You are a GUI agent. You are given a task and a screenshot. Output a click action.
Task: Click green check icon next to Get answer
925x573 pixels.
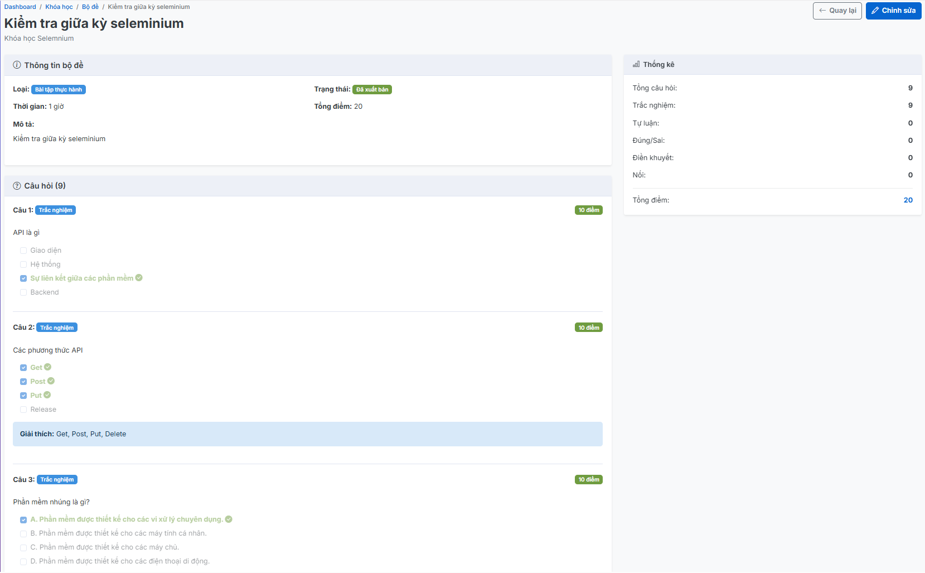coord(48,367)
